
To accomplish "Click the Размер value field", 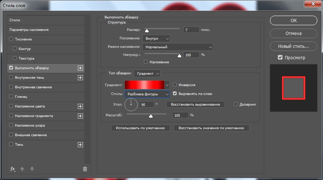I will click(x=191, y=30).
